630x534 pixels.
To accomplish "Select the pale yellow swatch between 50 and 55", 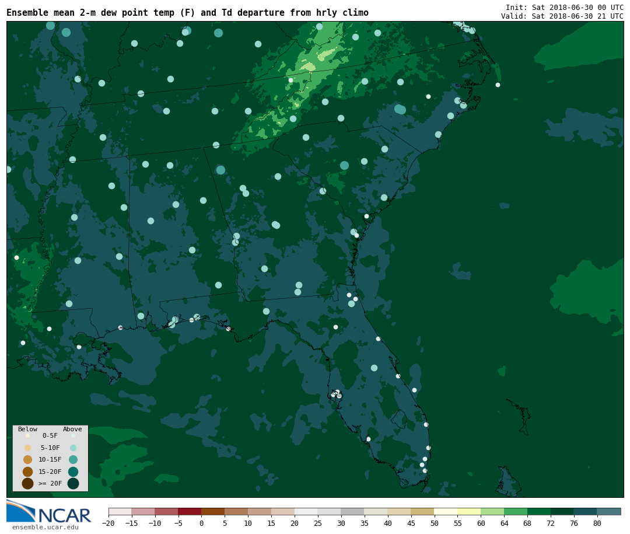I will [x=446, y=511].
